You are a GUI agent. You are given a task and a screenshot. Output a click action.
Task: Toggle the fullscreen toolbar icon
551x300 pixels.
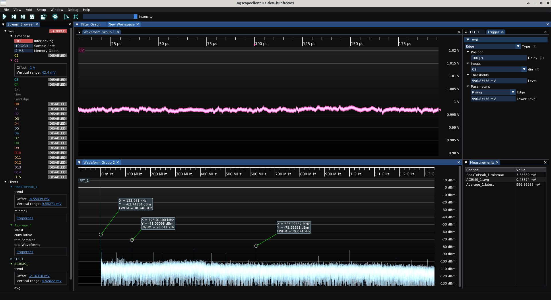point(76,17)
